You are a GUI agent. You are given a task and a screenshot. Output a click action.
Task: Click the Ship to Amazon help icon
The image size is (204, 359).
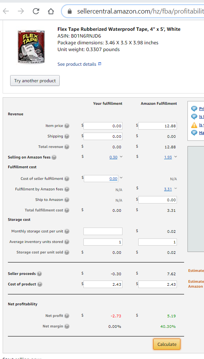click(66, 200)
